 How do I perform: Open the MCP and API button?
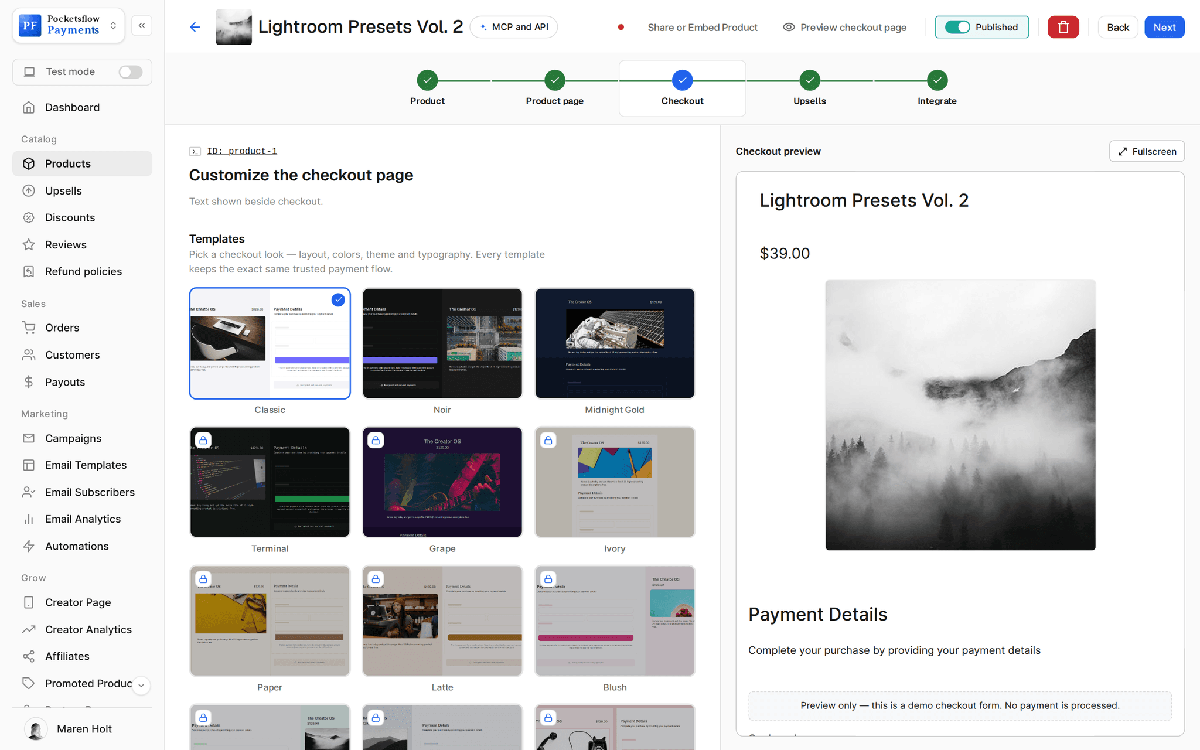(x=514, y=27)
